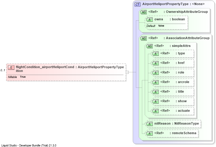The width and height of the screenshot is (216, 147).
Task: Select the ': href' attribute label
Action: coord(180,63)
